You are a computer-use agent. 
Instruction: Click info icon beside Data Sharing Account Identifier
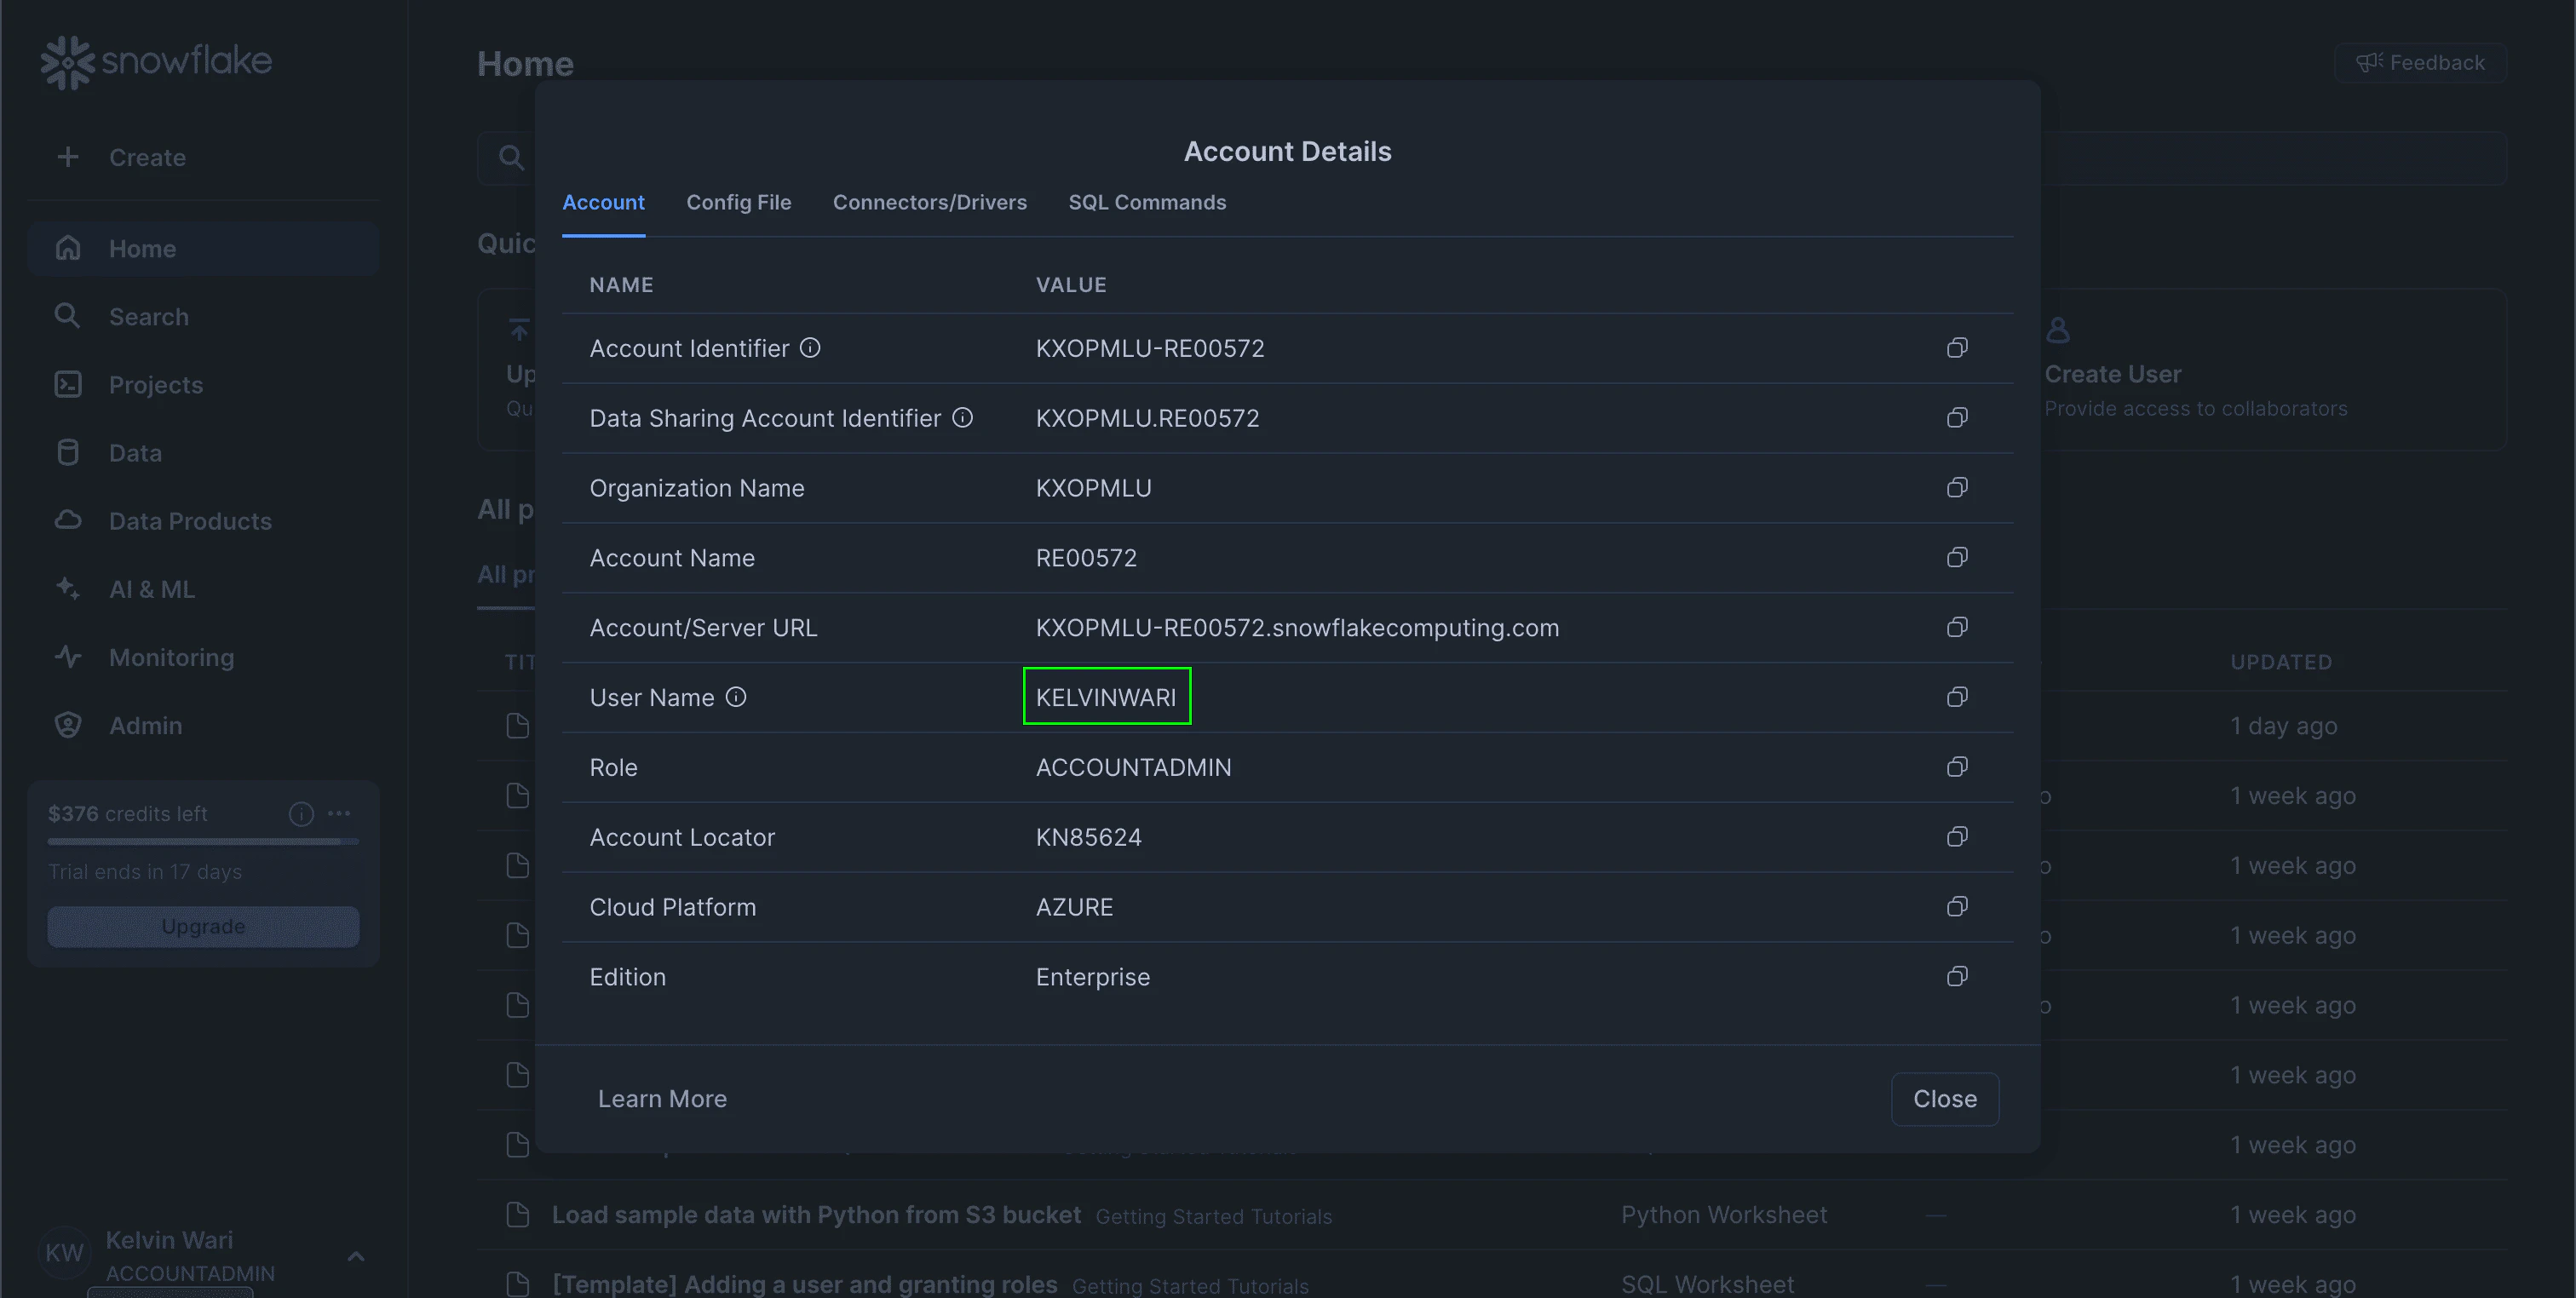click(962, 418)
